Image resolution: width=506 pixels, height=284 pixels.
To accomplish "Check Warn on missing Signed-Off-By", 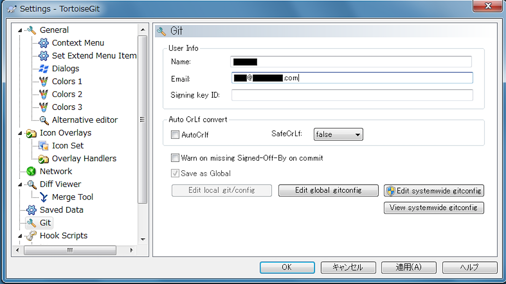I will coord(175,158).
